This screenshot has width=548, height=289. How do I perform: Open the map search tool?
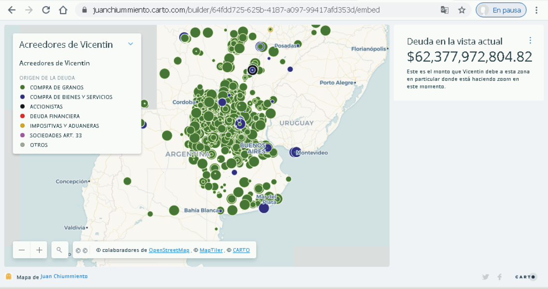[x=60, y=250]
